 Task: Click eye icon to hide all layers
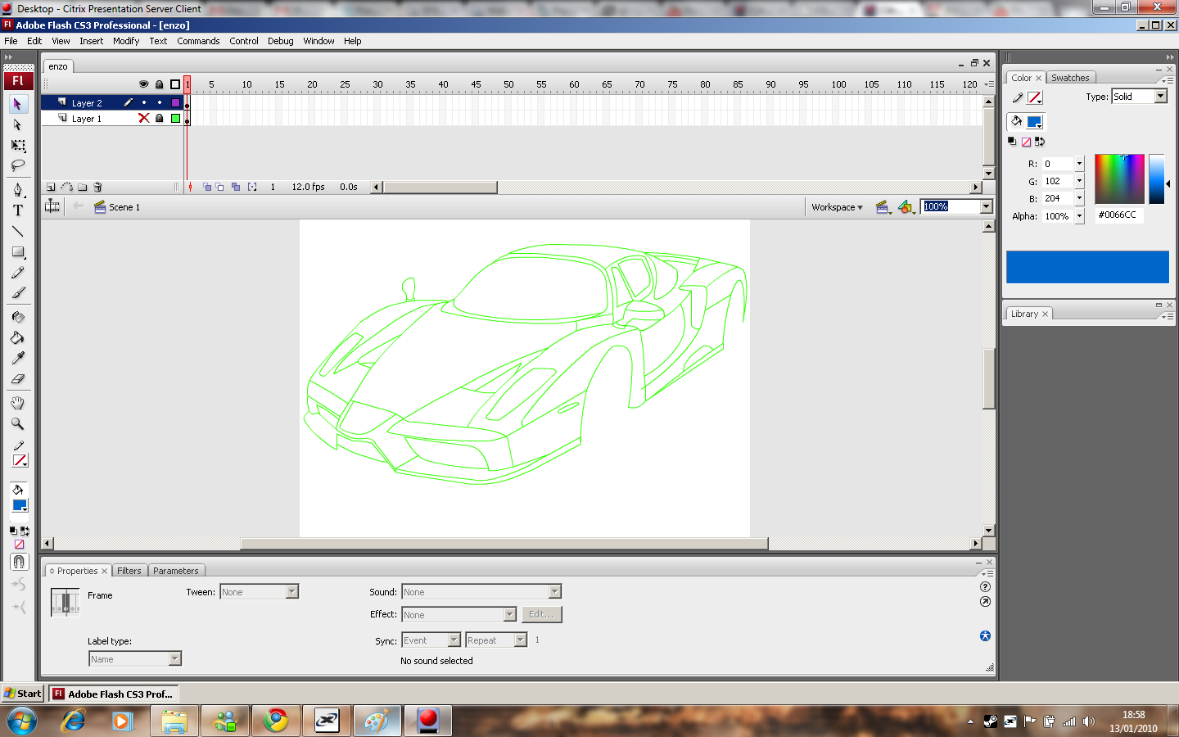point(144,84)
